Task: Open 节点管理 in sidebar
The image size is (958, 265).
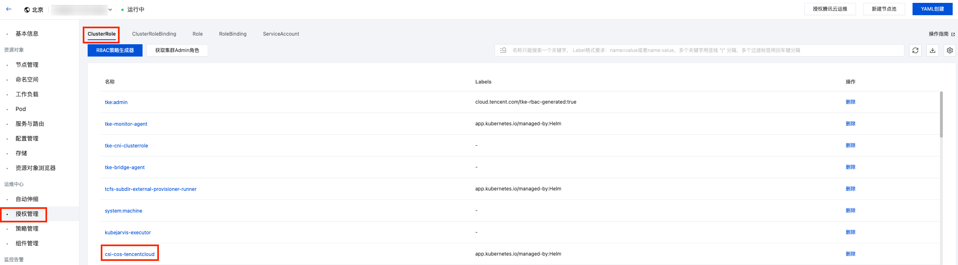Action: click(x=27, y=65)
